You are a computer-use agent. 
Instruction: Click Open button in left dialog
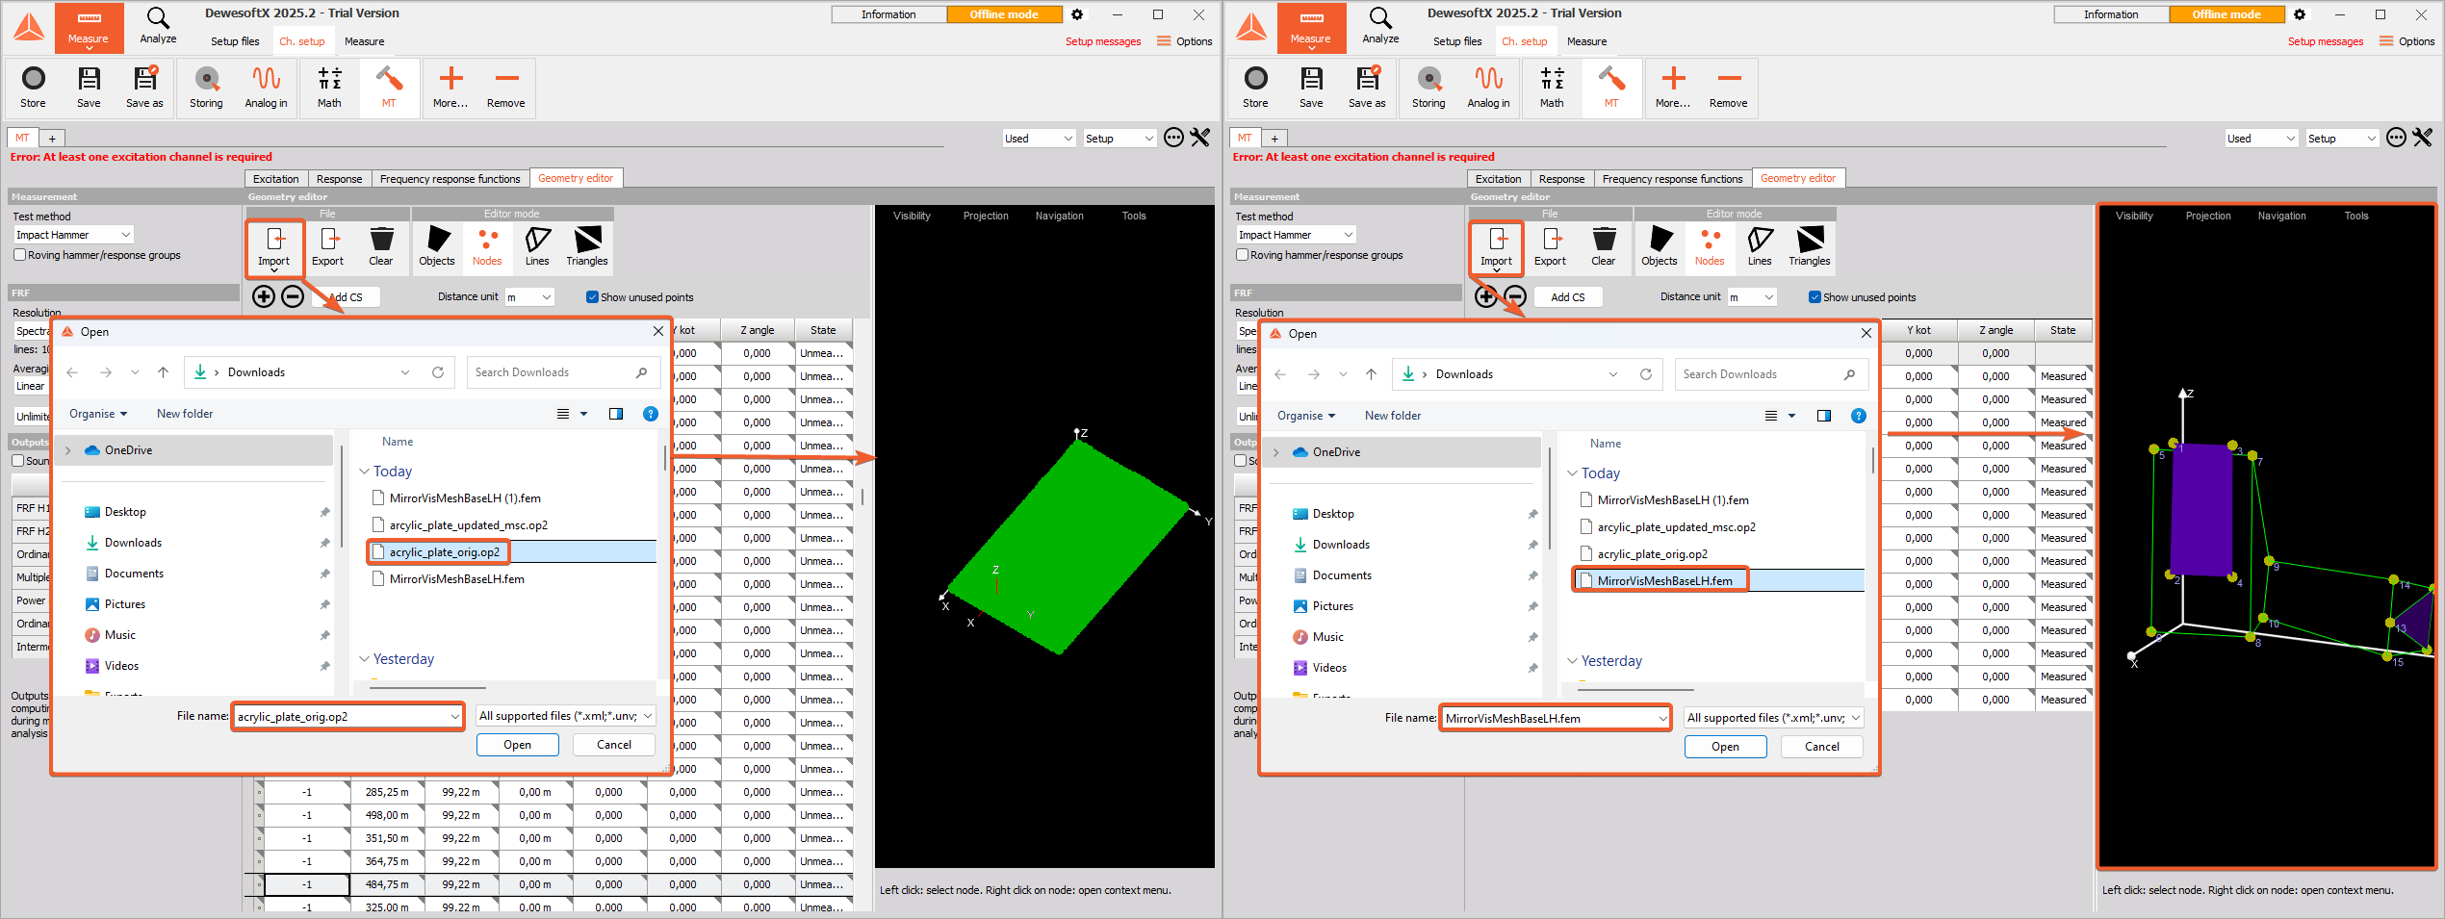point(518,745)
